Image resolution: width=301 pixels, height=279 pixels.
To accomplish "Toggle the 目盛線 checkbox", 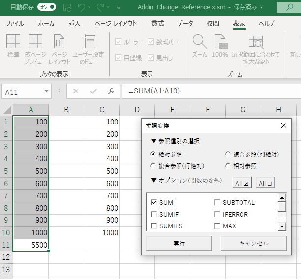I will pos(118,57).
